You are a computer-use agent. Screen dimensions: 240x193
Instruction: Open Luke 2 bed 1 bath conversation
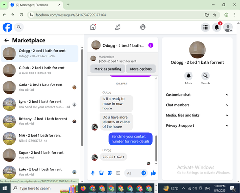click(40, 172)
